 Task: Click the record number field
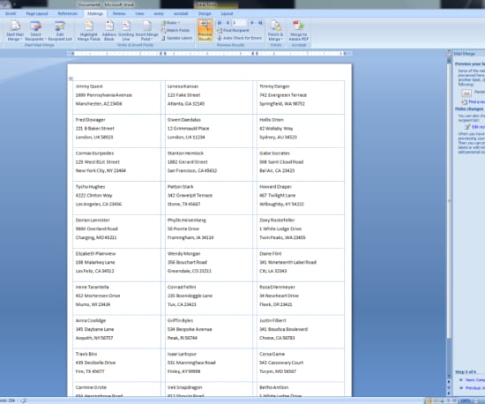(239, 23)
